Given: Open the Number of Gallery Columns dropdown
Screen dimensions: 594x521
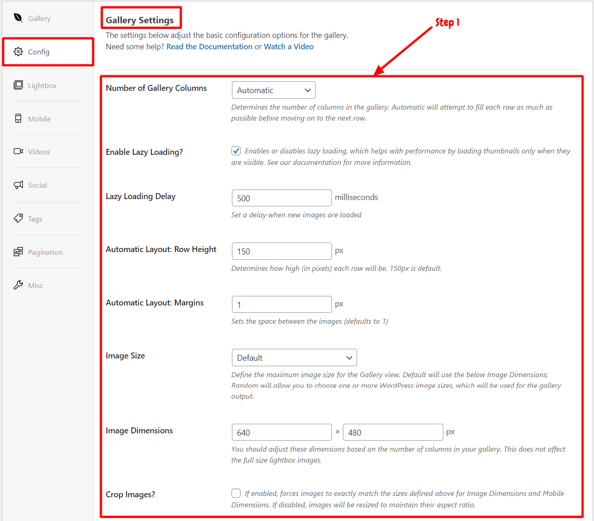Looking at the screenshot, I should coord(273,90).
